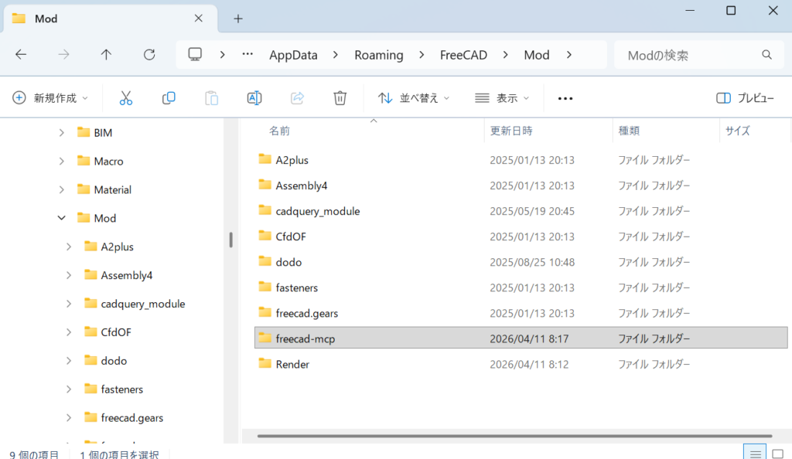
Task: Click the Mod search input field
Action: pyautogui.click(x=688, y=55)
